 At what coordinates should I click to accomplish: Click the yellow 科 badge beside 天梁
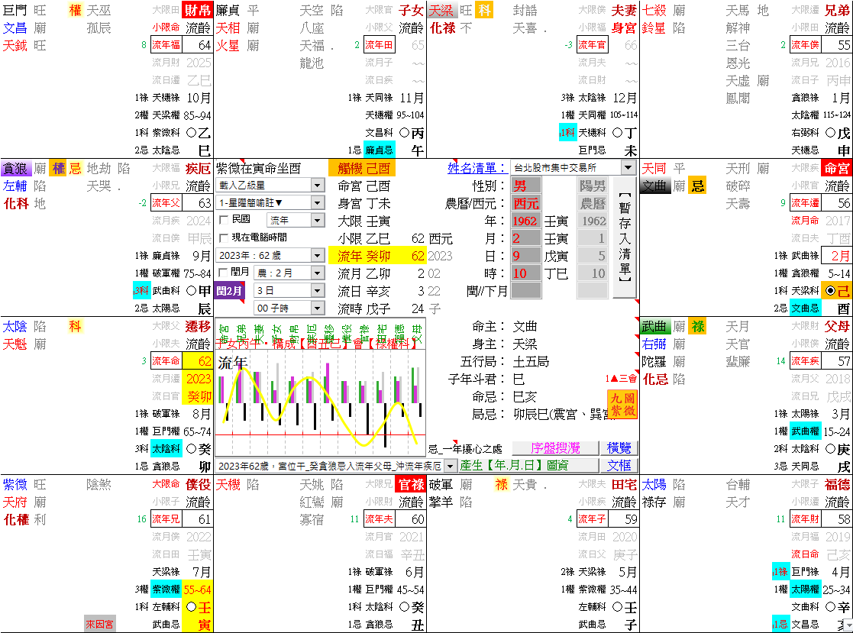pyautogui.click(x=485, y=9)
